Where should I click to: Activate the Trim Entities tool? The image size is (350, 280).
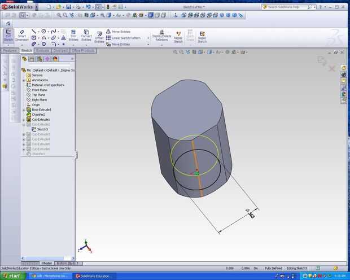coord(73,36)
